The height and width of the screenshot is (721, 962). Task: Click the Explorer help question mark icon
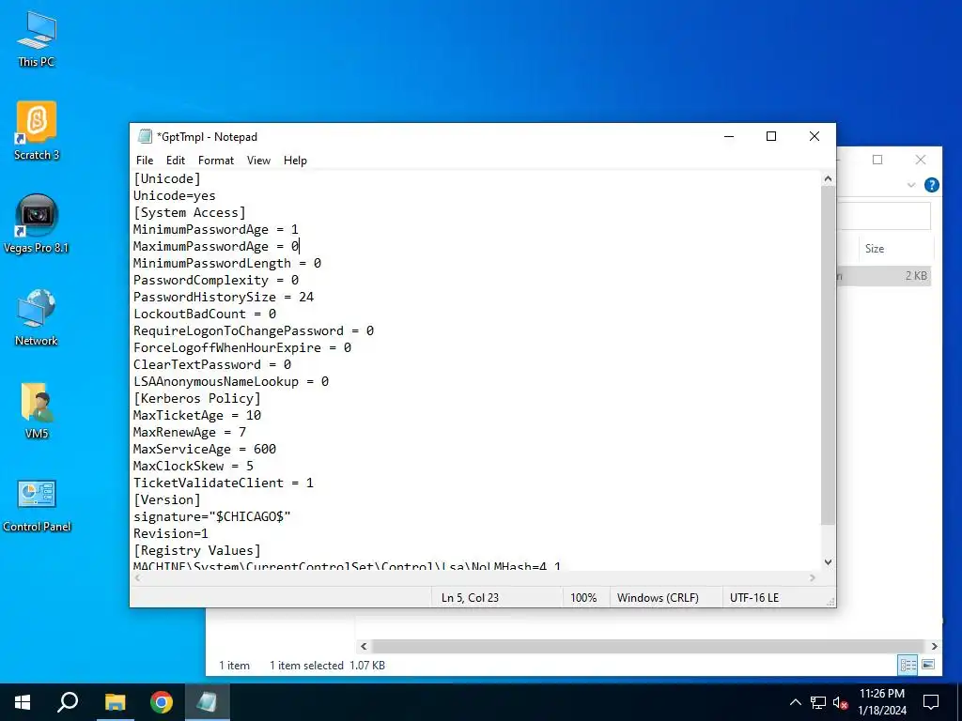pos(931,185)
